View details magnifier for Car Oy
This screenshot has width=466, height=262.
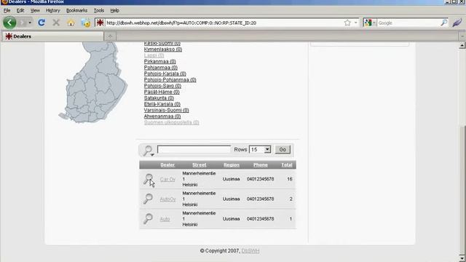click(x=148, y=179)
